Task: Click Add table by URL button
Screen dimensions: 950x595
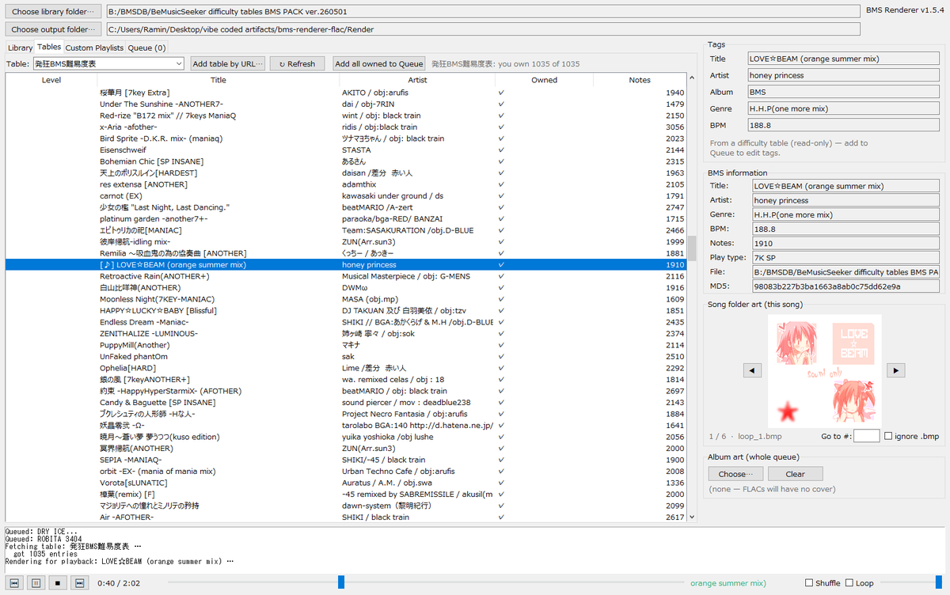Action: pyautogui.click(x=228, y=63)
